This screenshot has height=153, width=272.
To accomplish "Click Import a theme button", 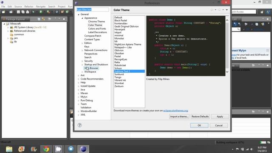I will point(179,116).
